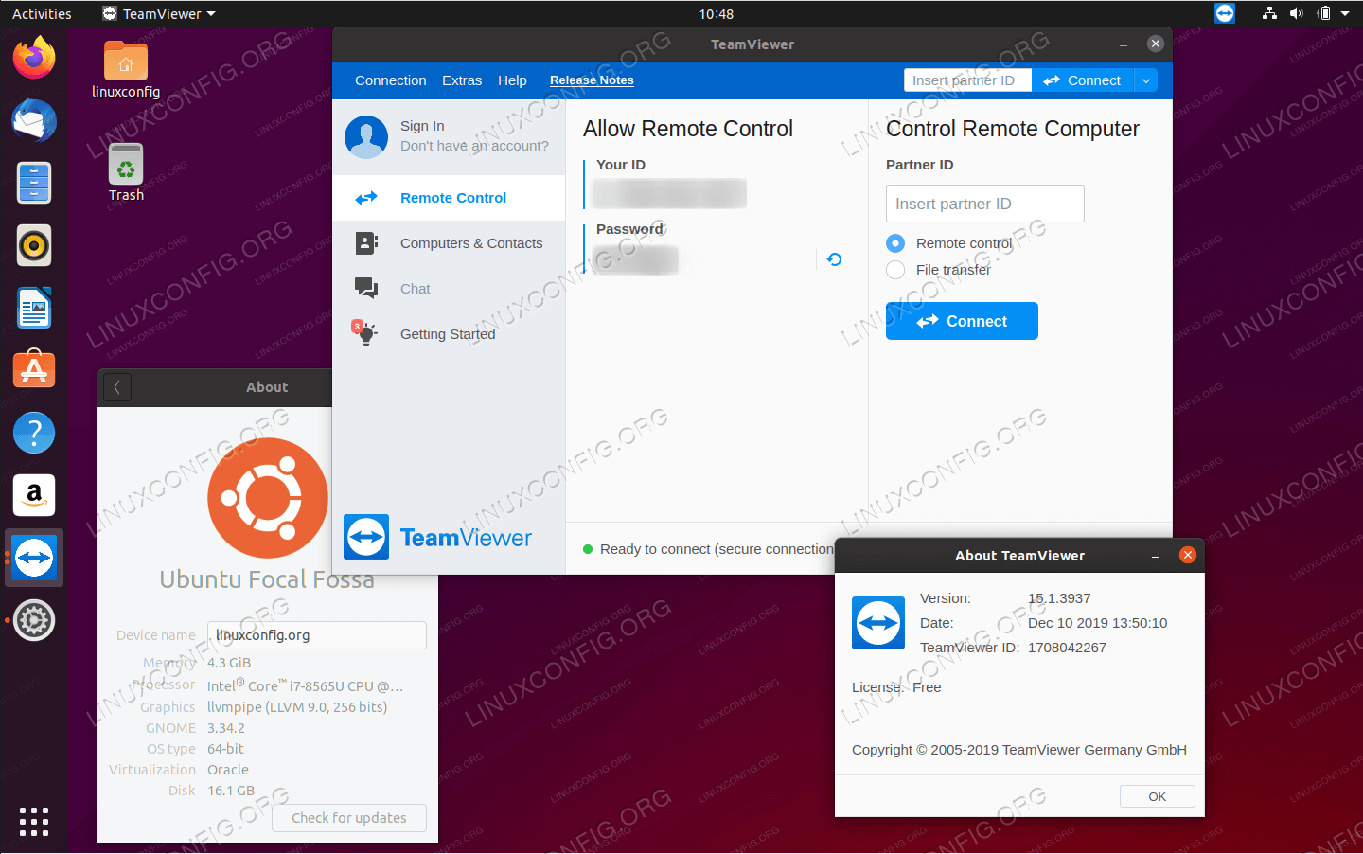
Task: Click the battery icon in top bar
Action: point(1324,13)
